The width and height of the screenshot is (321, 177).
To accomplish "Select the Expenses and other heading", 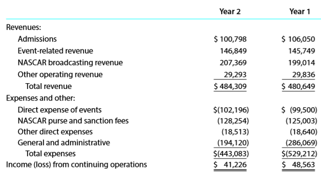I will point(41,98).
